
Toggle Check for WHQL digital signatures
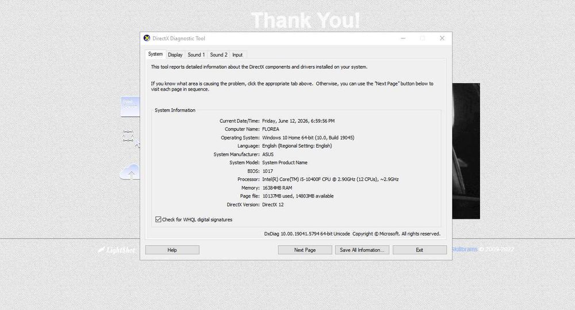[158, 219]
